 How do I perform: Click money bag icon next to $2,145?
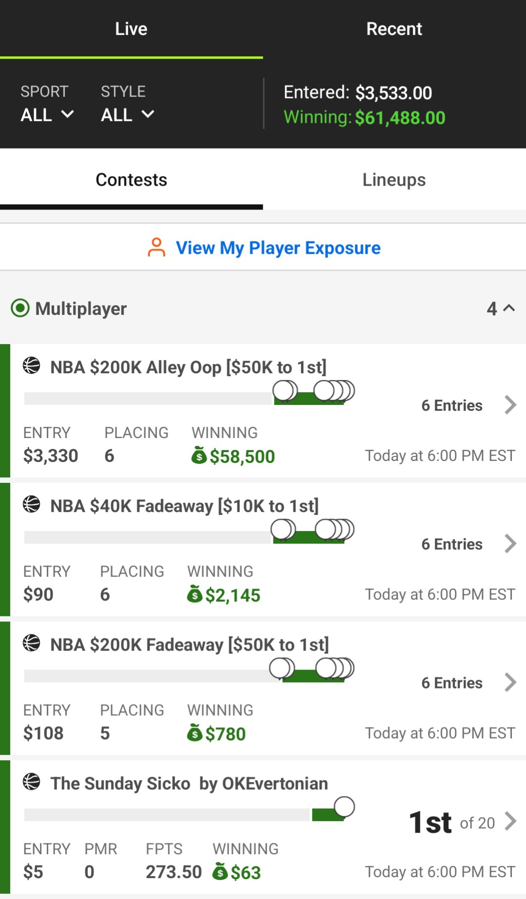tap(195, 594)
